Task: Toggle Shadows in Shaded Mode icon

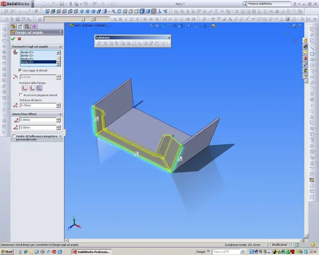Action: point(154,12)
